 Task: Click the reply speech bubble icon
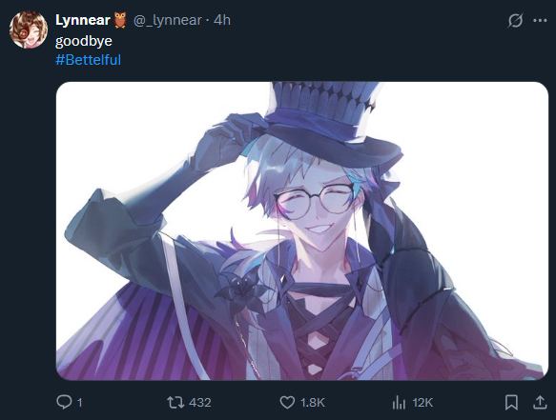64,402
